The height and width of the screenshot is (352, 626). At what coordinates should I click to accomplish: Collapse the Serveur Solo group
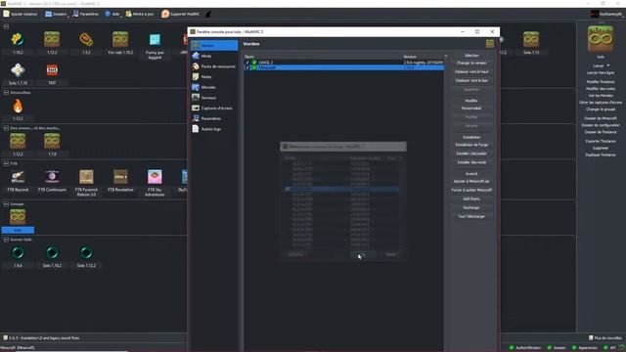click(x=6, y=240)
